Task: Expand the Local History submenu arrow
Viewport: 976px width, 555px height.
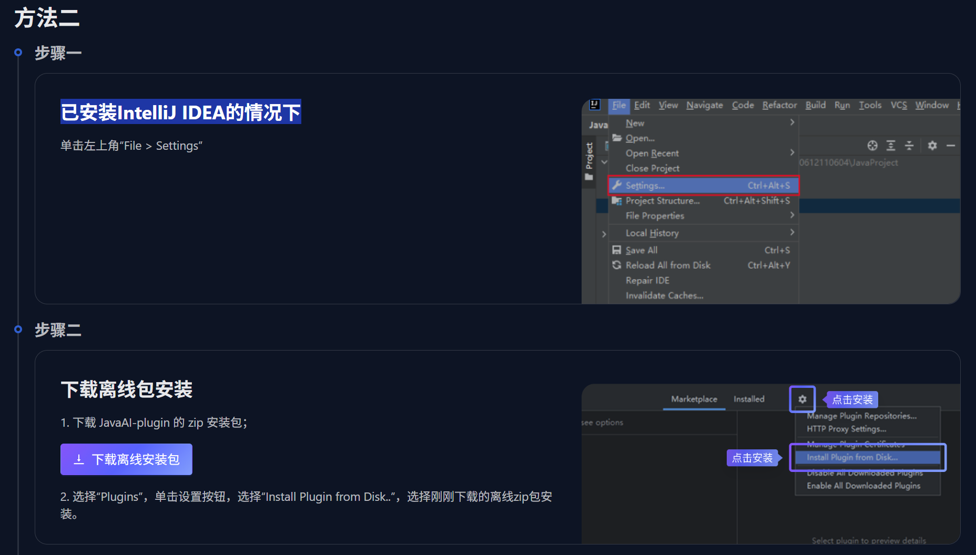Action: [x=792, y=232]
